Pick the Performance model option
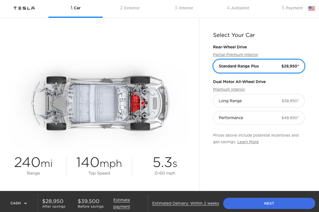Screen dimensions: 319x212 click(x=259, y=118)
